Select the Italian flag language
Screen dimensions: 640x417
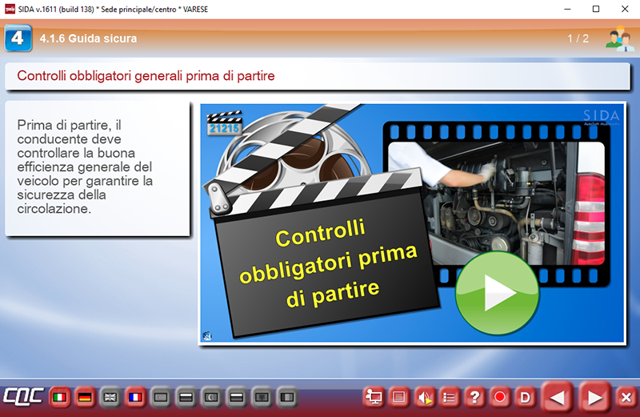[59, 397]
